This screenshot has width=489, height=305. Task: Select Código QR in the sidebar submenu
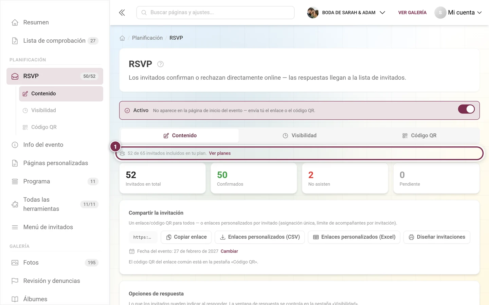tap(61, 127)
